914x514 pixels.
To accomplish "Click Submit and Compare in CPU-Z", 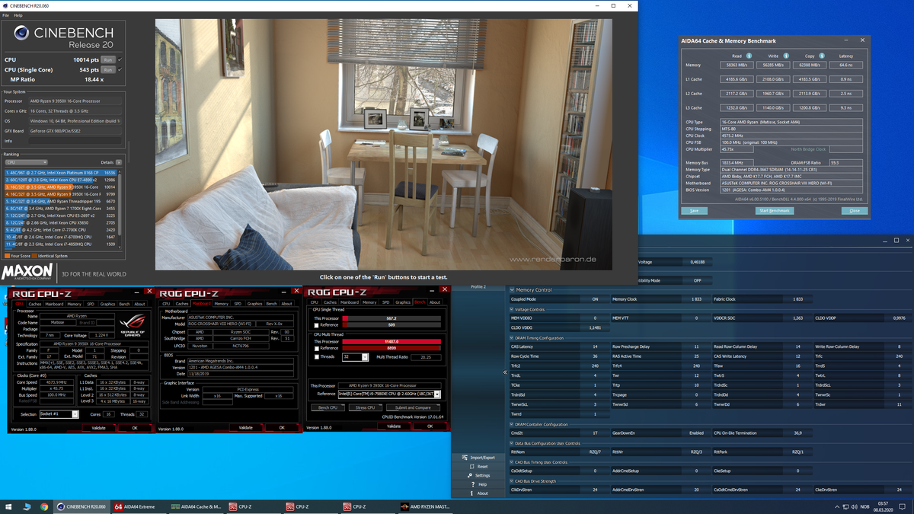I will pos(413,408).
